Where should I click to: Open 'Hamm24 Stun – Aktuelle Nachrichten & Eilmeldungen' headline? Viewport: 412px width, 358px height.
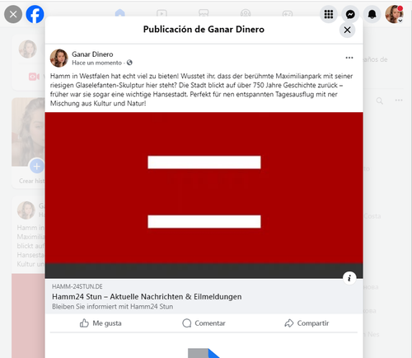pos(147,297)
